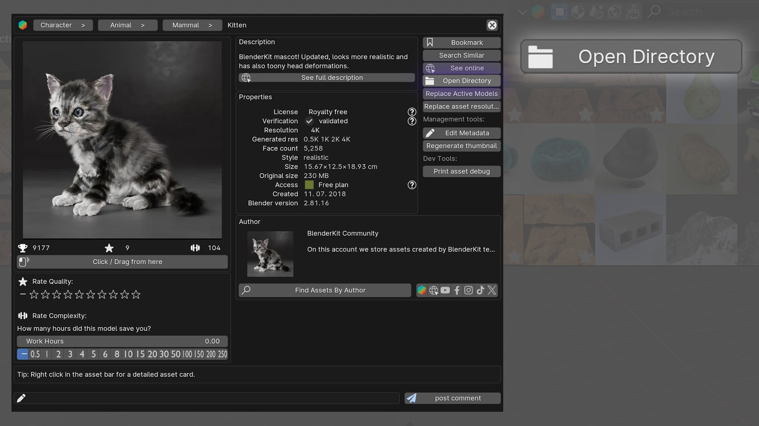Click the Facebook icon in the Author panel
The height and width of the screenshot is (426, 759).
point(456,290)
